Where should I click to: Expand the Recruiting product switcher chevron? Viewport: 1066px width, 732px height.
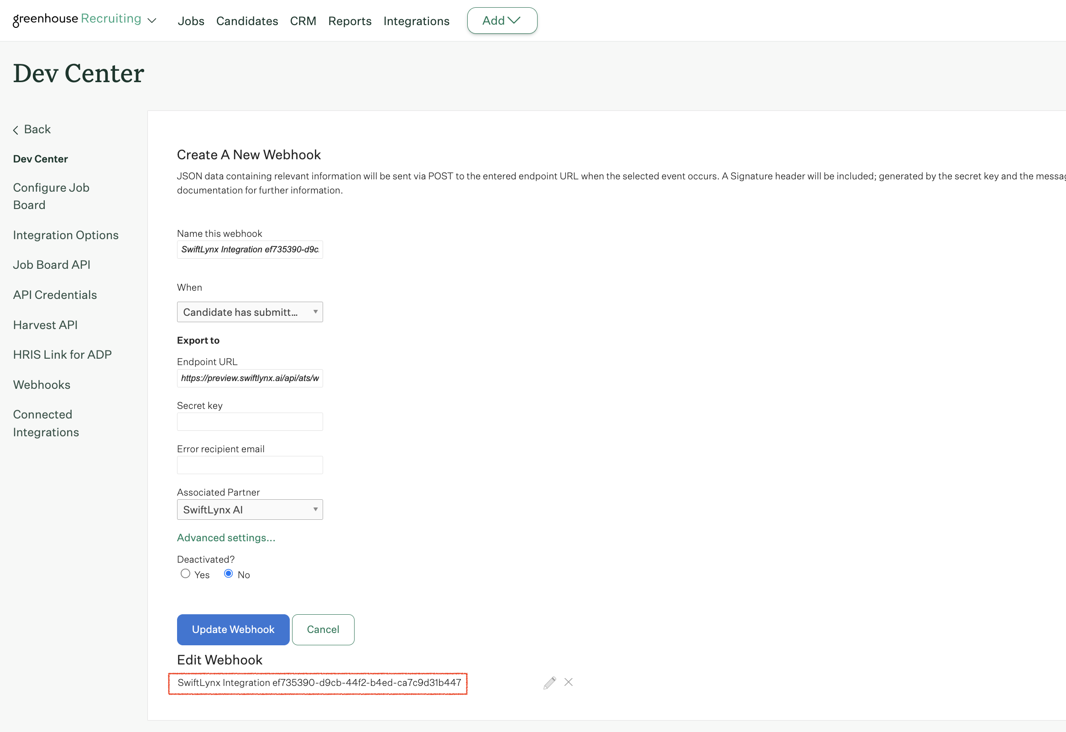(x=152, y=21)
